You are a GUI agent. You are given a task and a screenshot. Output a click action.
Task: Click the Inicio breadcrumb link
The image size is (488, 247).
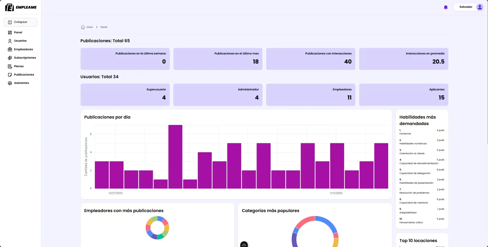tap(89, 27)
